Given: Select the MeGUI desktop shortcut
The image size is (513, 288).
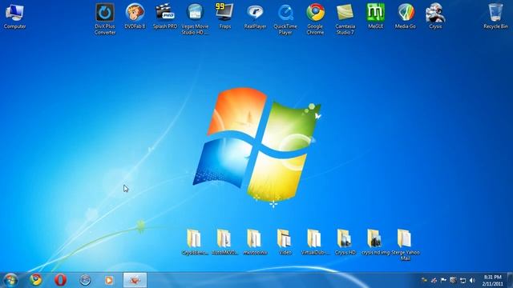Looking at the screenshot, I should click(375, 16).
